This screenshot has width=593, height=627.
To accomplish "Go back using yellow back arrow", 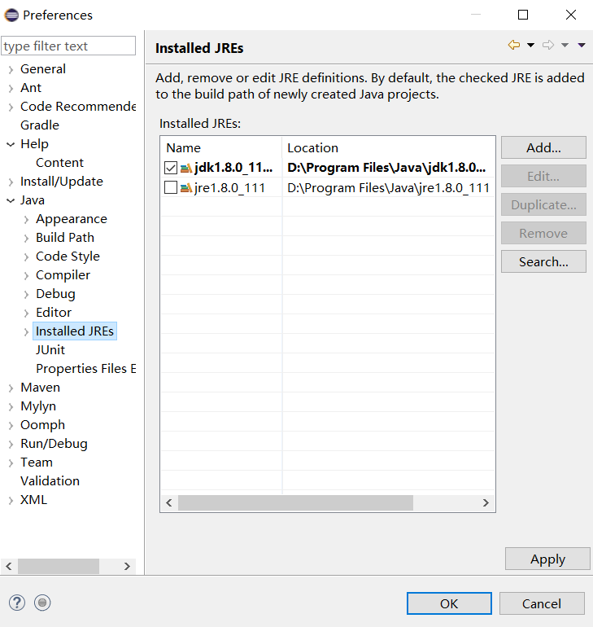I will [514, 45].
